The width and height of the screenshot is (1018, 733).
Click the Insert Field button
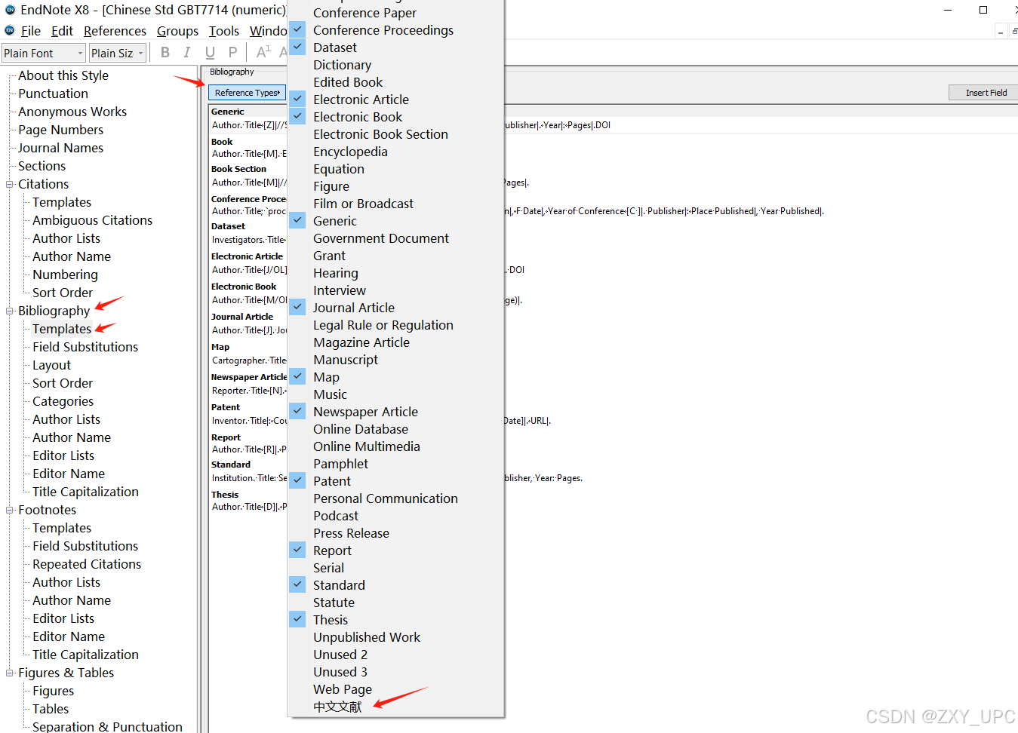pyautogui.click(x=986, y=93)
